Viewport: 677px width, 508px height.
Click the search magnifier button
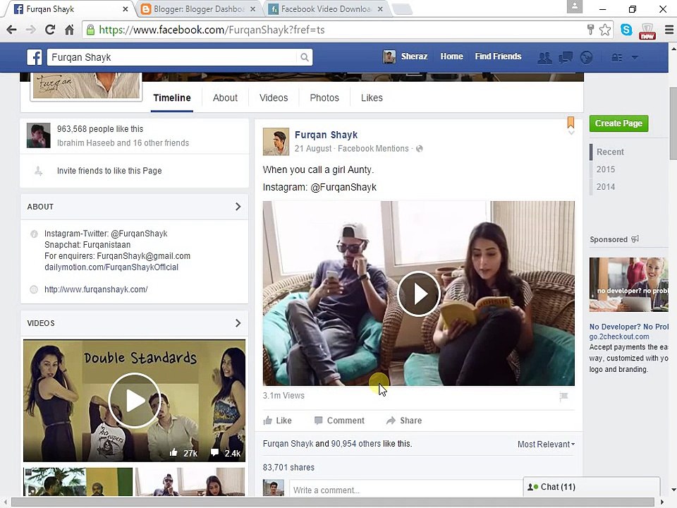pyautogui.click(x=305, y=57)
